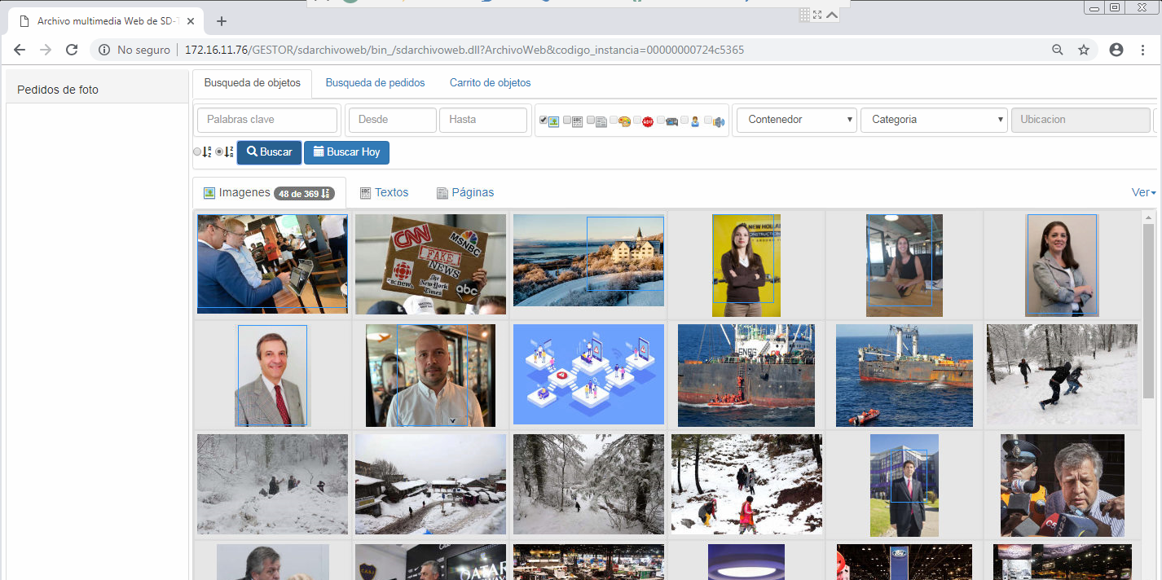The image size is (1162, 580).
Task: Click the Pedidos de foto sidebar heading
Action: point(58,90)
